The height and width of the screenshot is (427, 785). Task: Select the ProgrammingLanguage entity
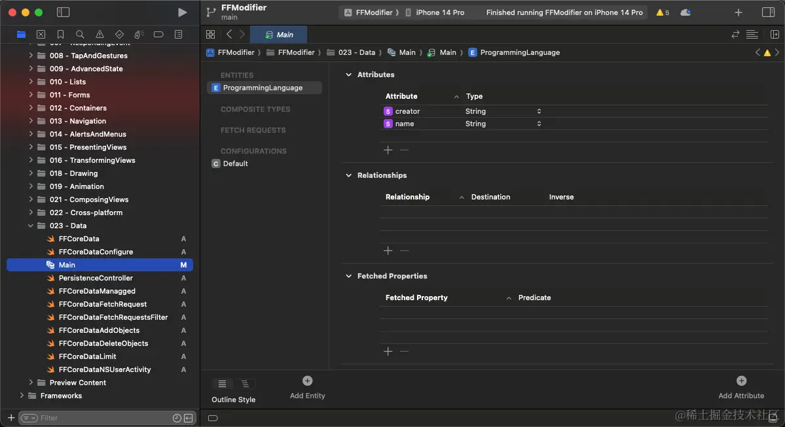(x=265, y=88)
